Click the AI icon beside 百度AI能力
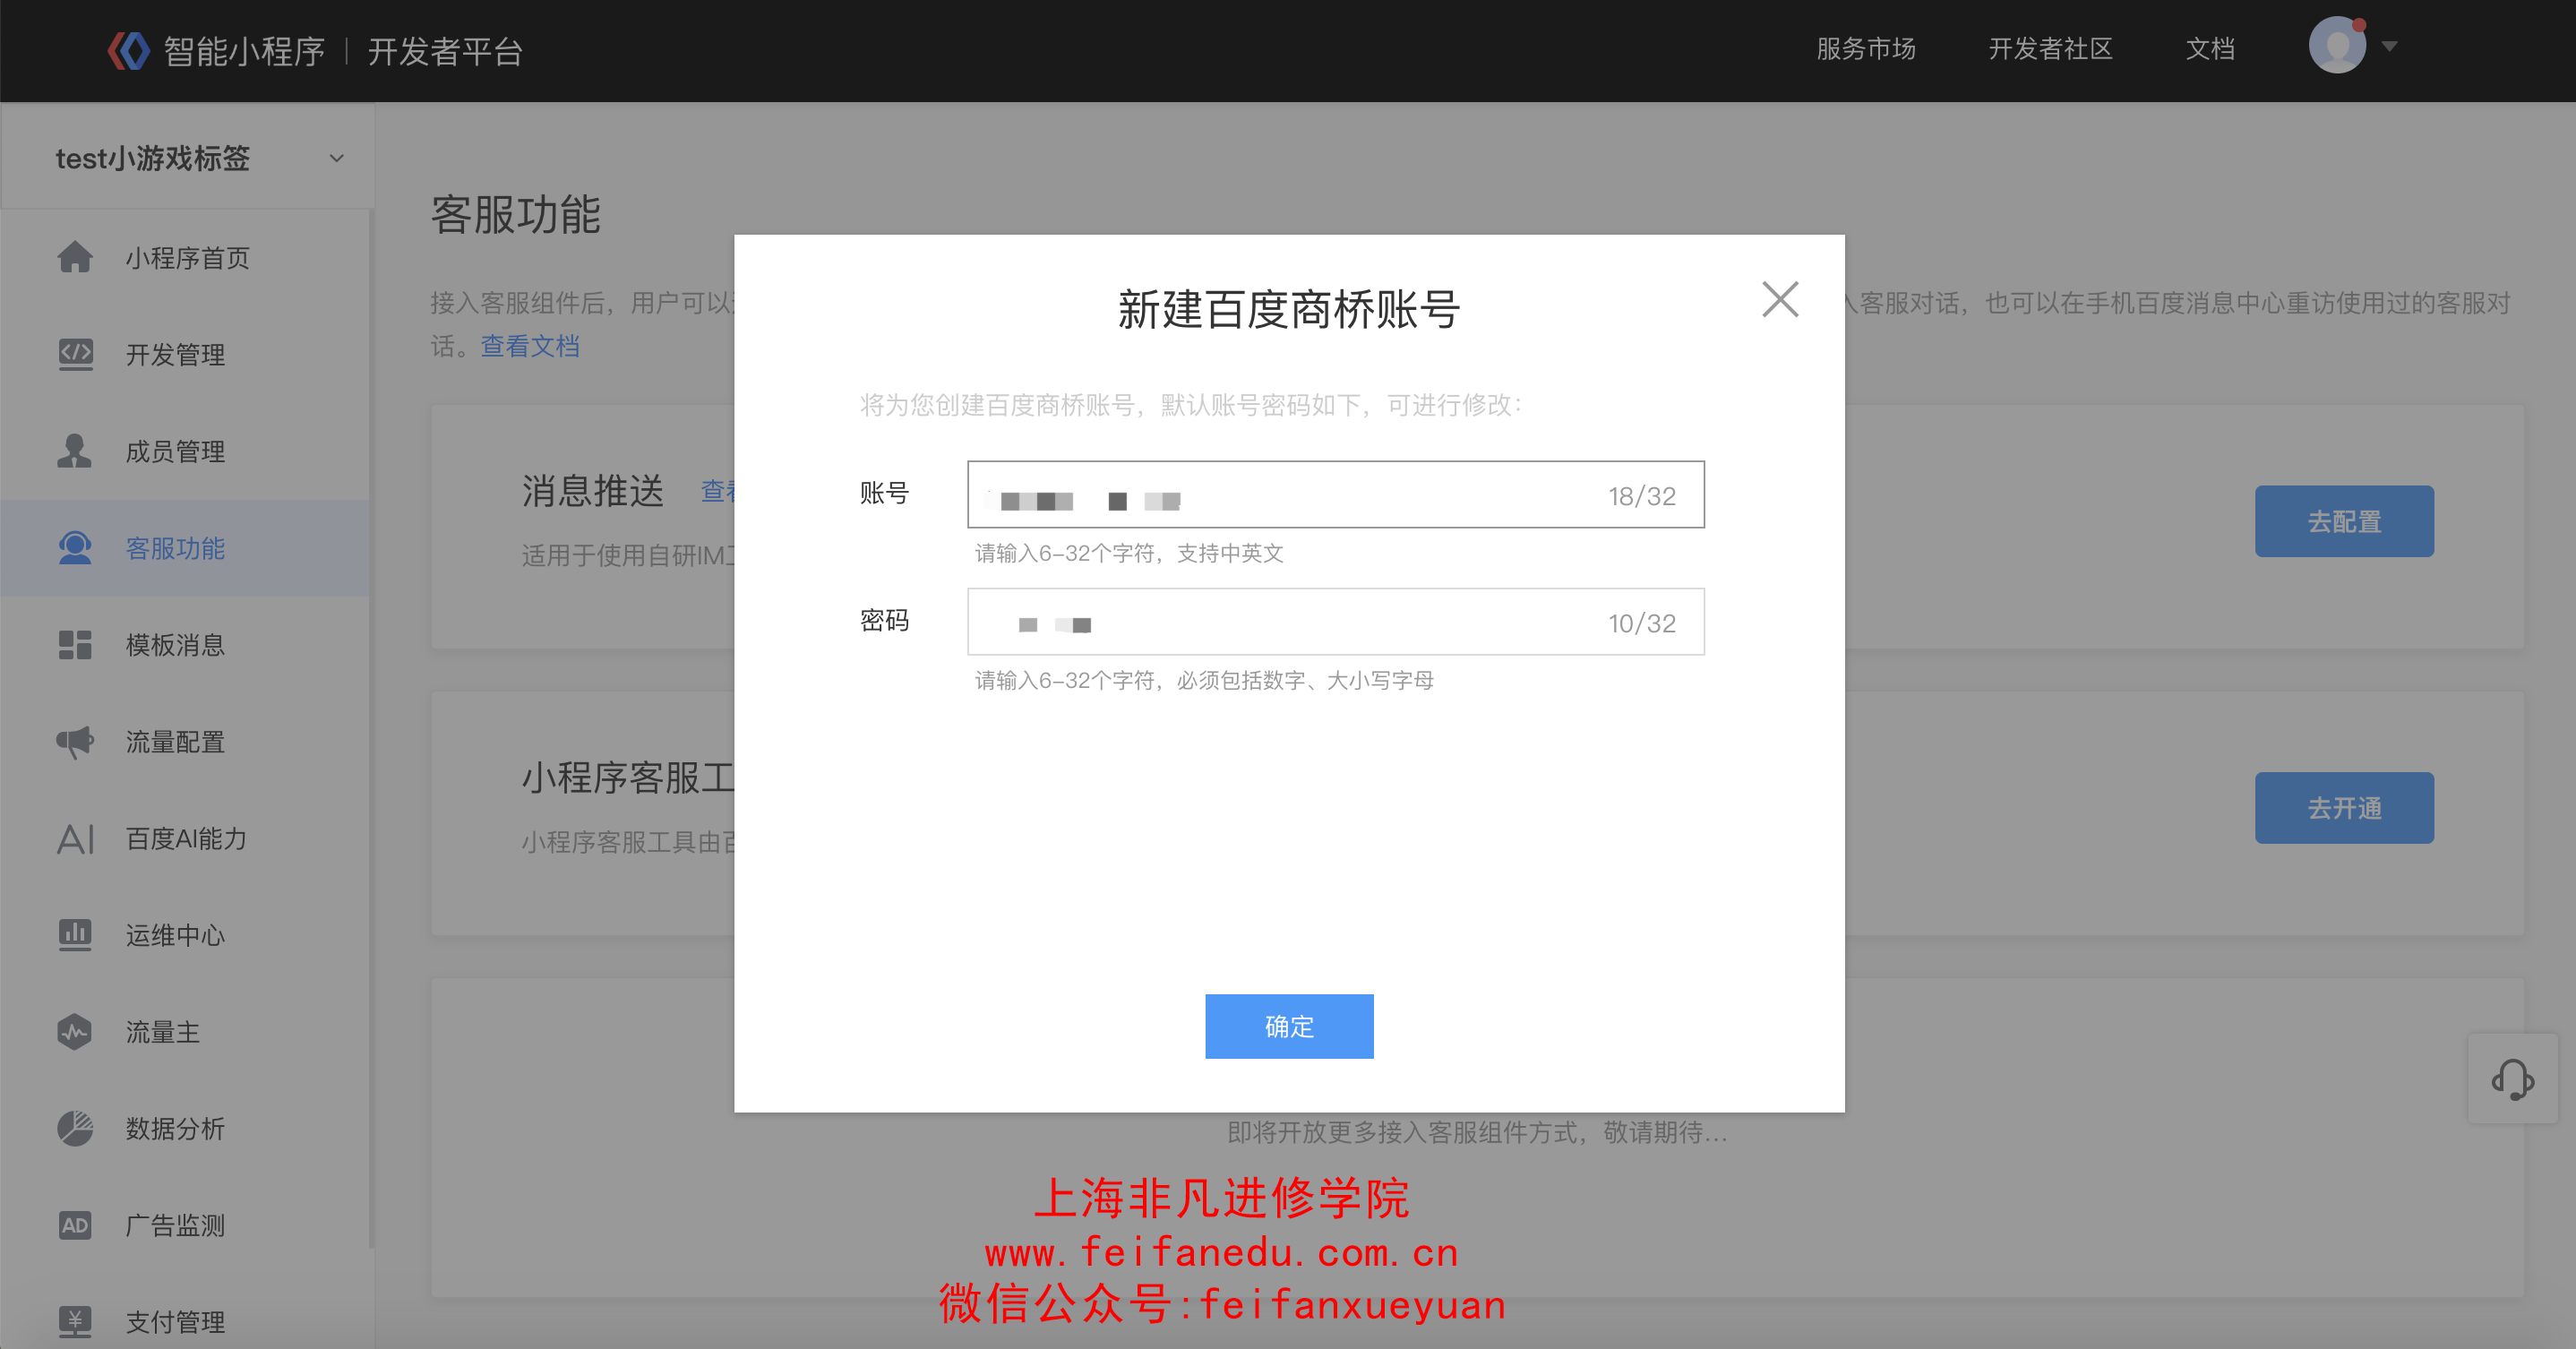 pyautogui.click(x=75, y=839)
